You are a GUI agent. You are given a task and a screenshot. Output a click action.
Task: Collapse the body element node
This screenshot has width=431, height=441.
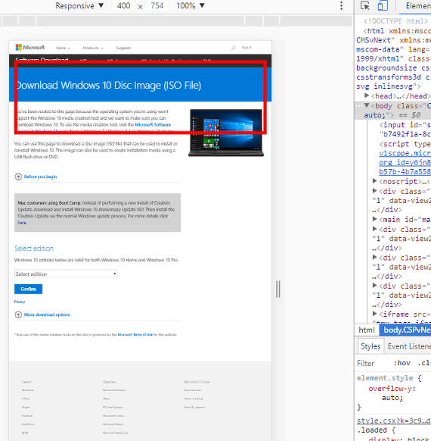367,106
